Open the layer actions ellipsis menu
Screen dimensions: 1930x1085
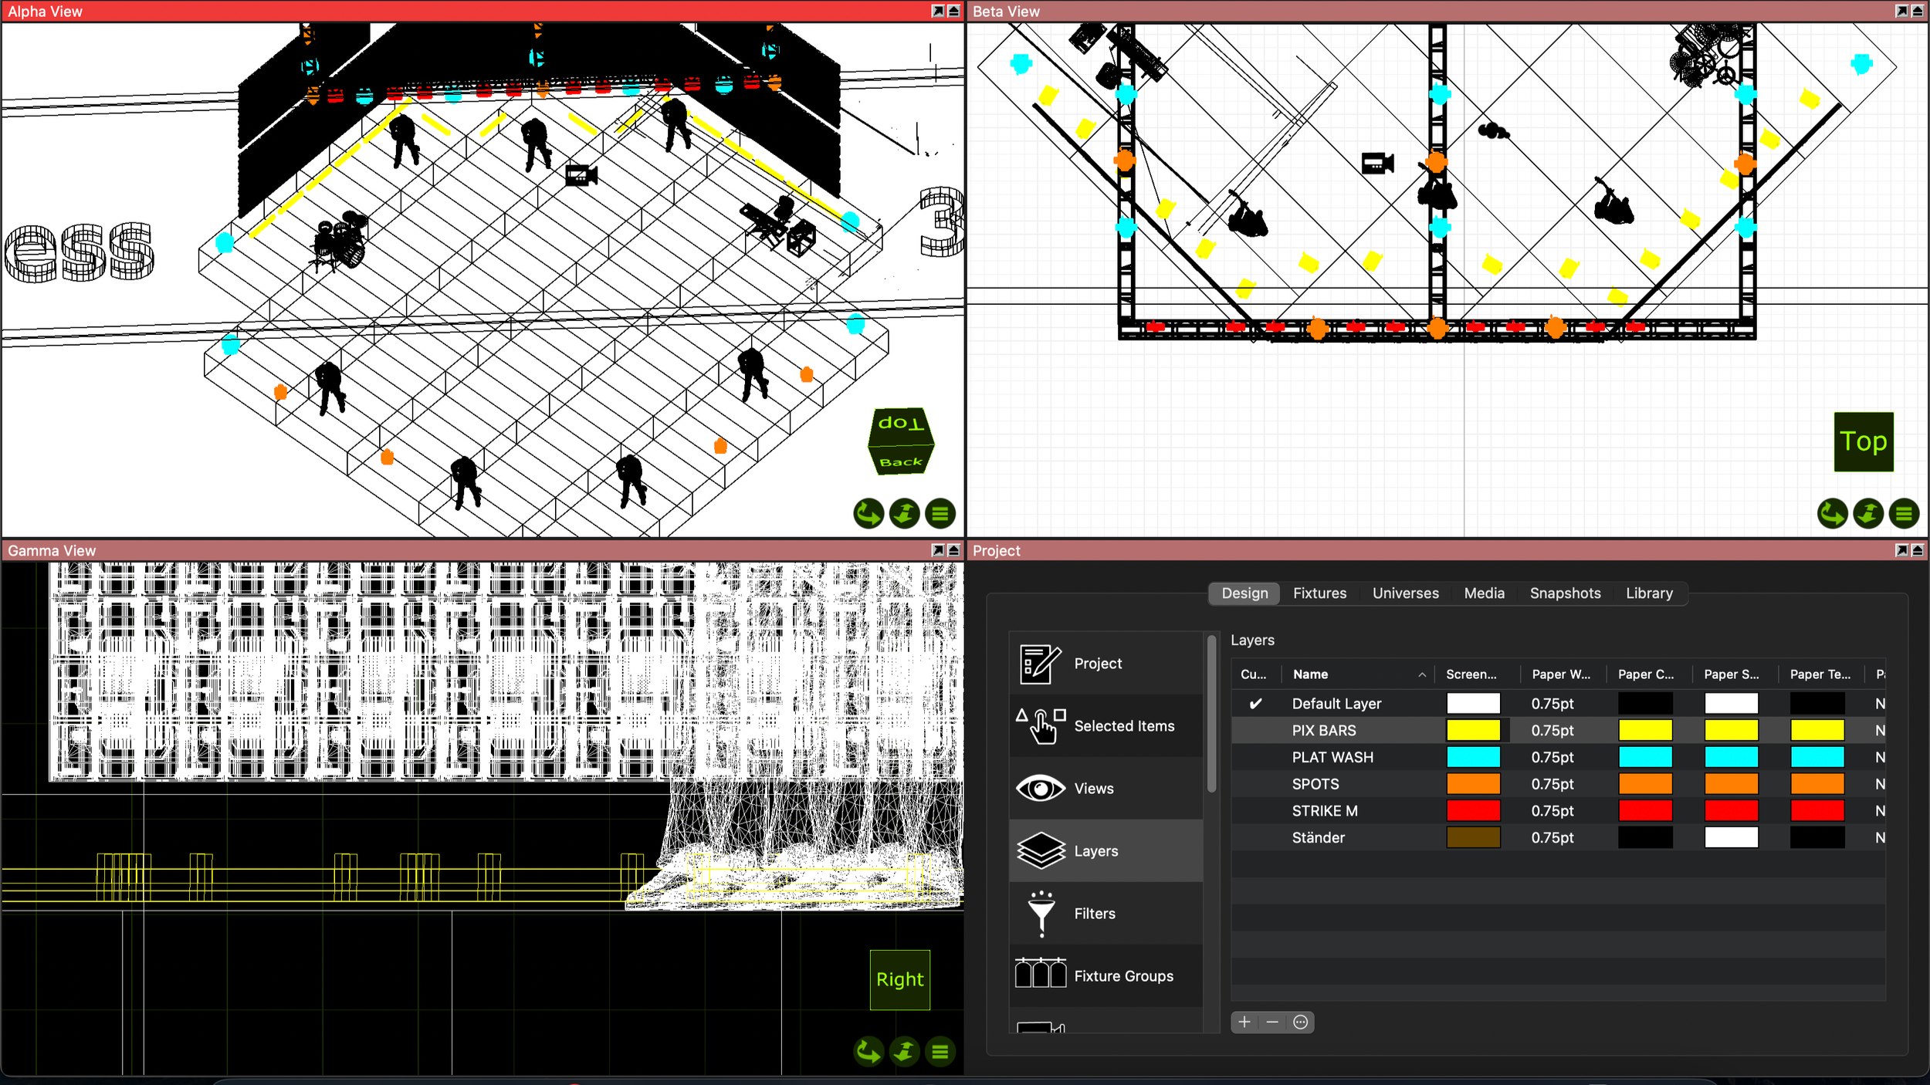point(1300,1022)
